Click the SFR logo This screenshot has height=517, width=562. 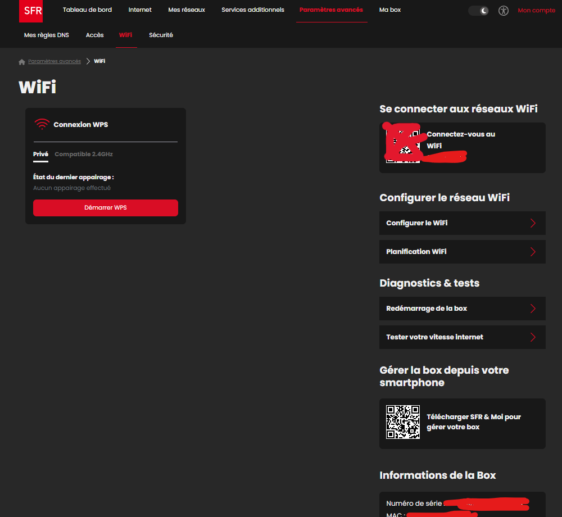31,11
